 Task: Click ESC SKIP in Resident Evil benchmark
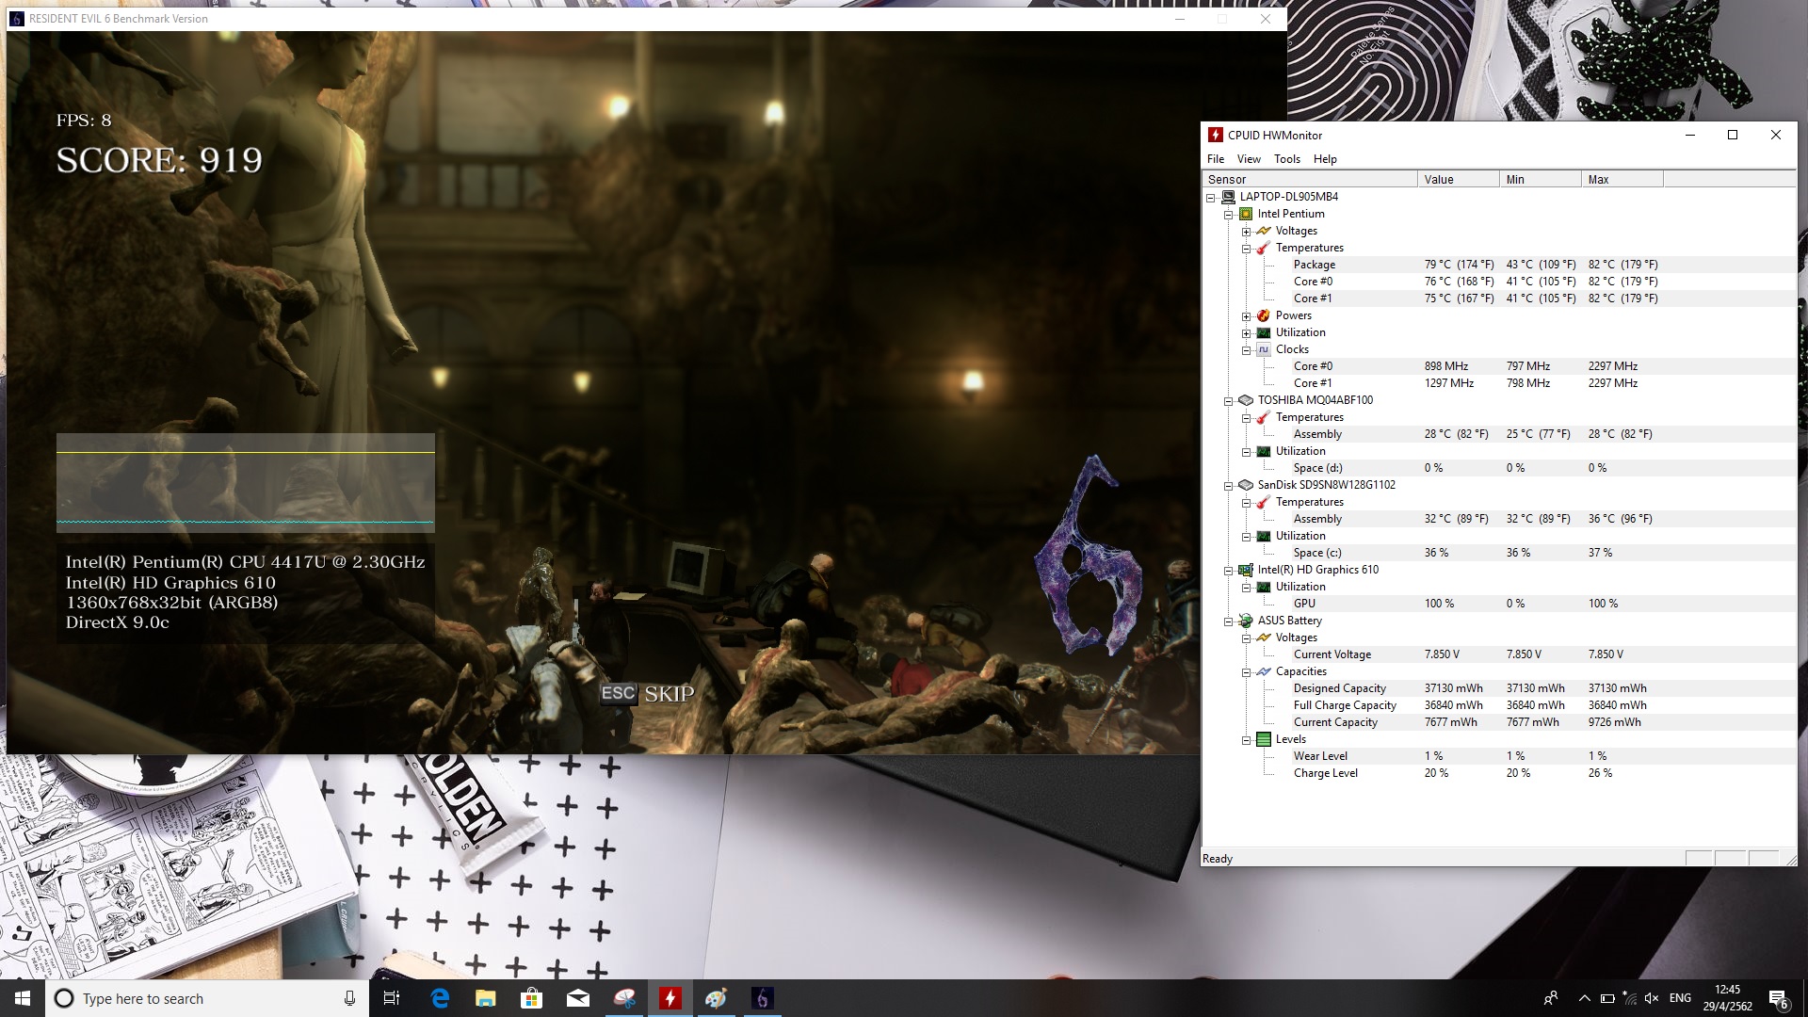[648, 694]
